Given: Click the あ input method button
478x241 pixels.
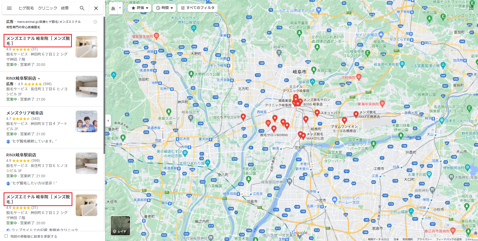Looking at the screenshot, I should (x=113, y=8).
